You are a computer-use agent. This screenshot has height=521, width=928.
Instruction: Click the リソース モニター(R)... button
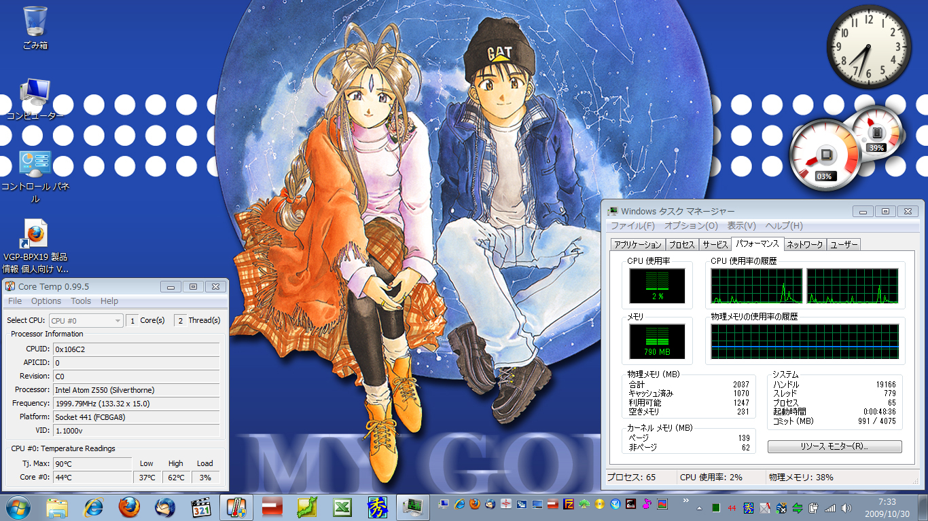click(x=834, y=447)
